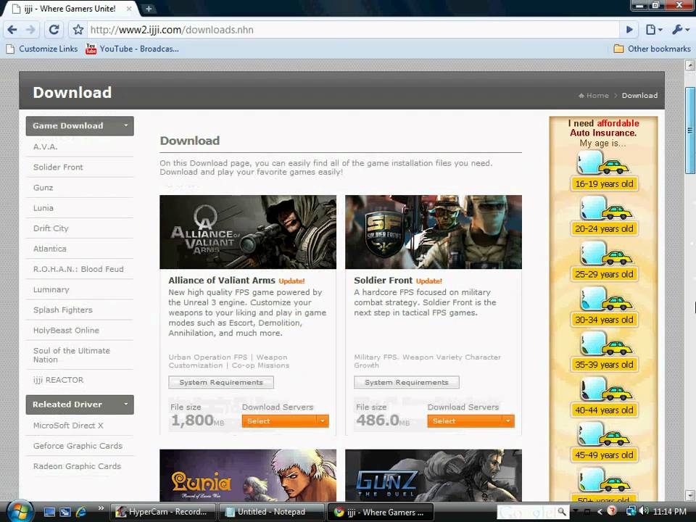Switch to HyperCam taskbar window
The height and width of the screenshot is (522, 696).
[162, 512]
